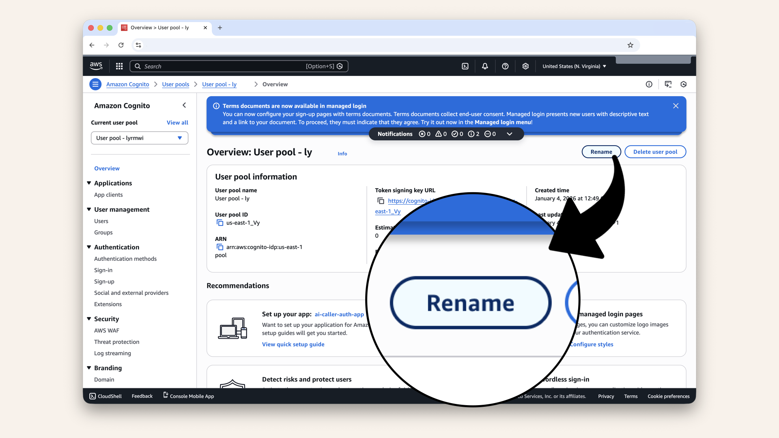Copy the User pool ID
The width and height of the screenshot is (779, 438).
(220, 223)
